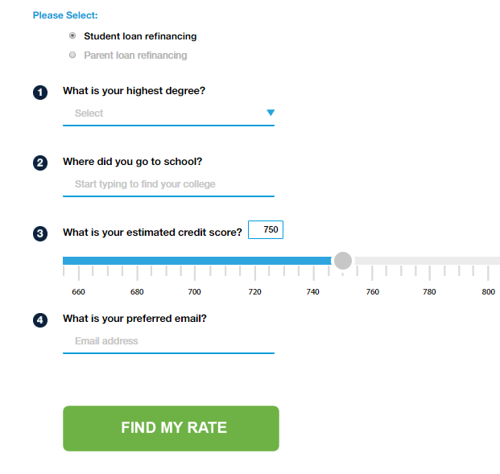
Task: Click the gray credit score slider handle
Action: 343,261
